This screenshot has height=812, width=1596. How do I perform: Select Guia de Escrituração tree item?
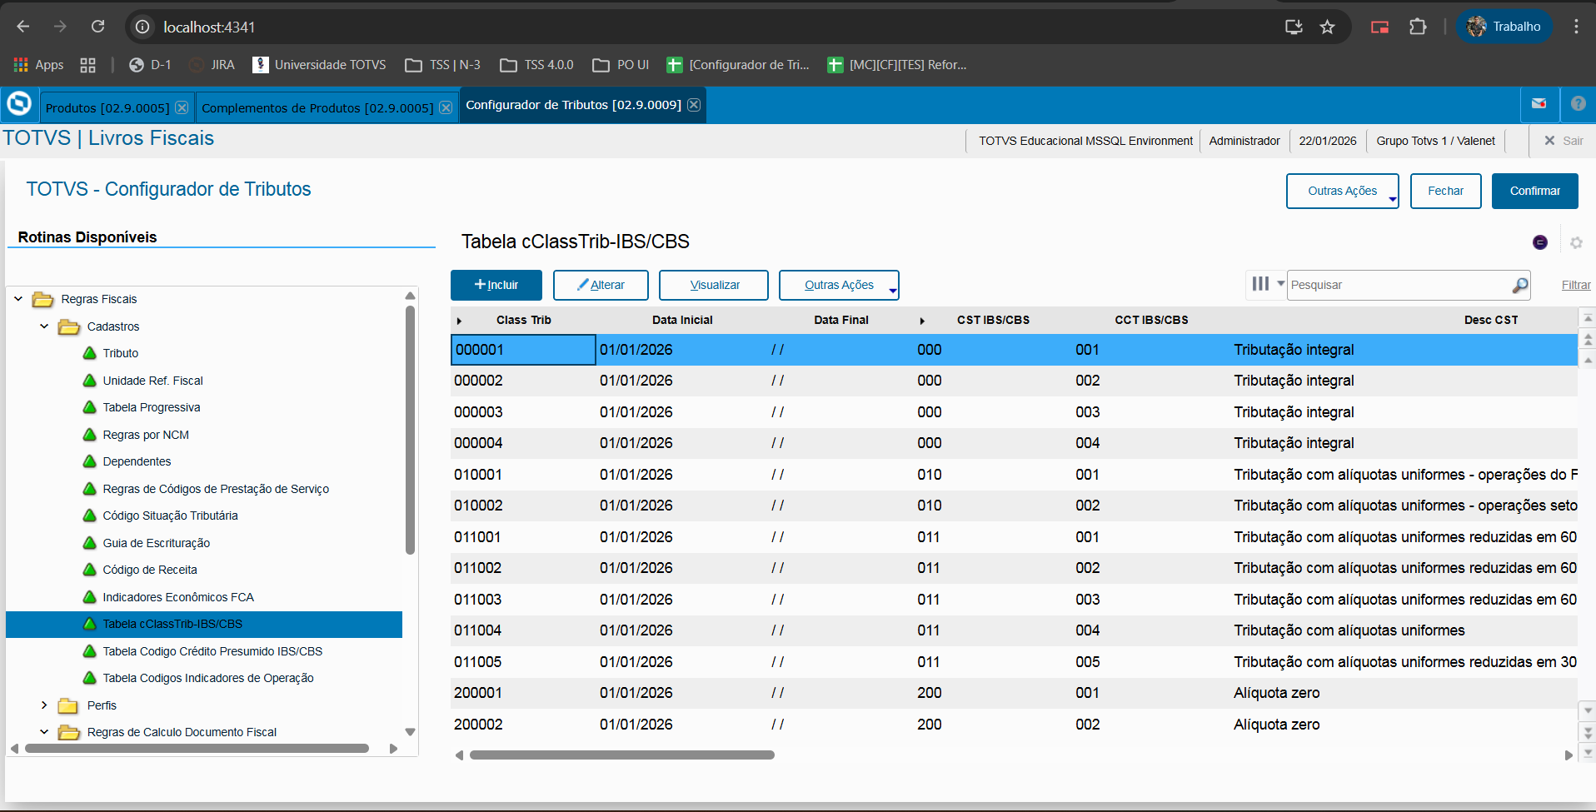[x=156, y=543]
